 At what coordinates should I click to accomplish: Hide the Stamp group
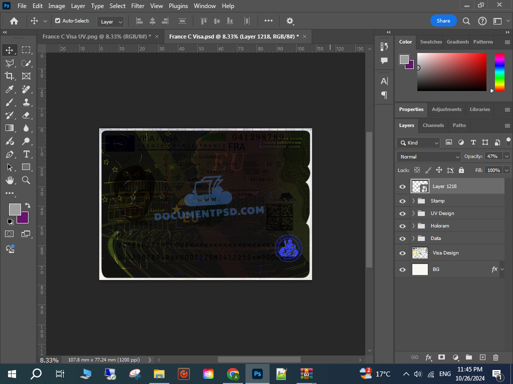tap(402, 201)
